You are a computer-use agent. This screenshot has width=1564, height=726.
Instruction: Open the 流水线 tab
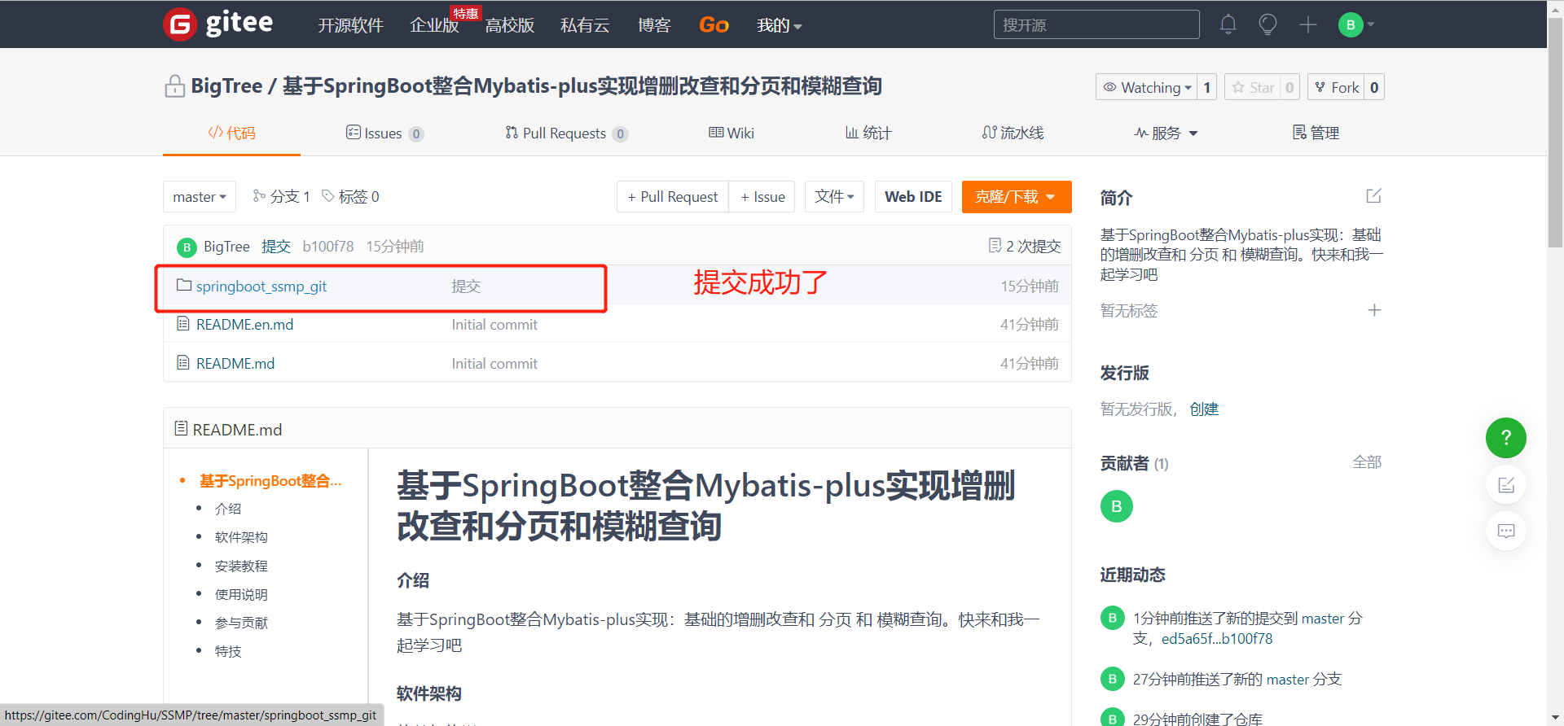pyautogui.click(x=1013, y=133)
